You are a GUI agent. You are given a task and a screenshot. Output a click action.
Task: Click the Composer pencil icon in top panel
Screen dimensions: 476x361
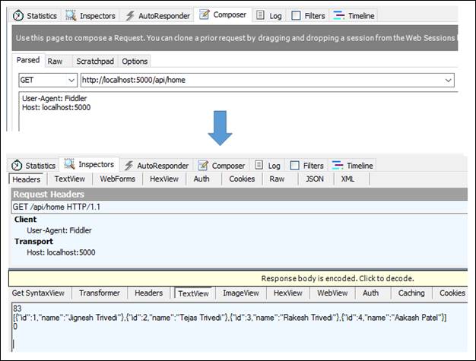coord(205,14)
